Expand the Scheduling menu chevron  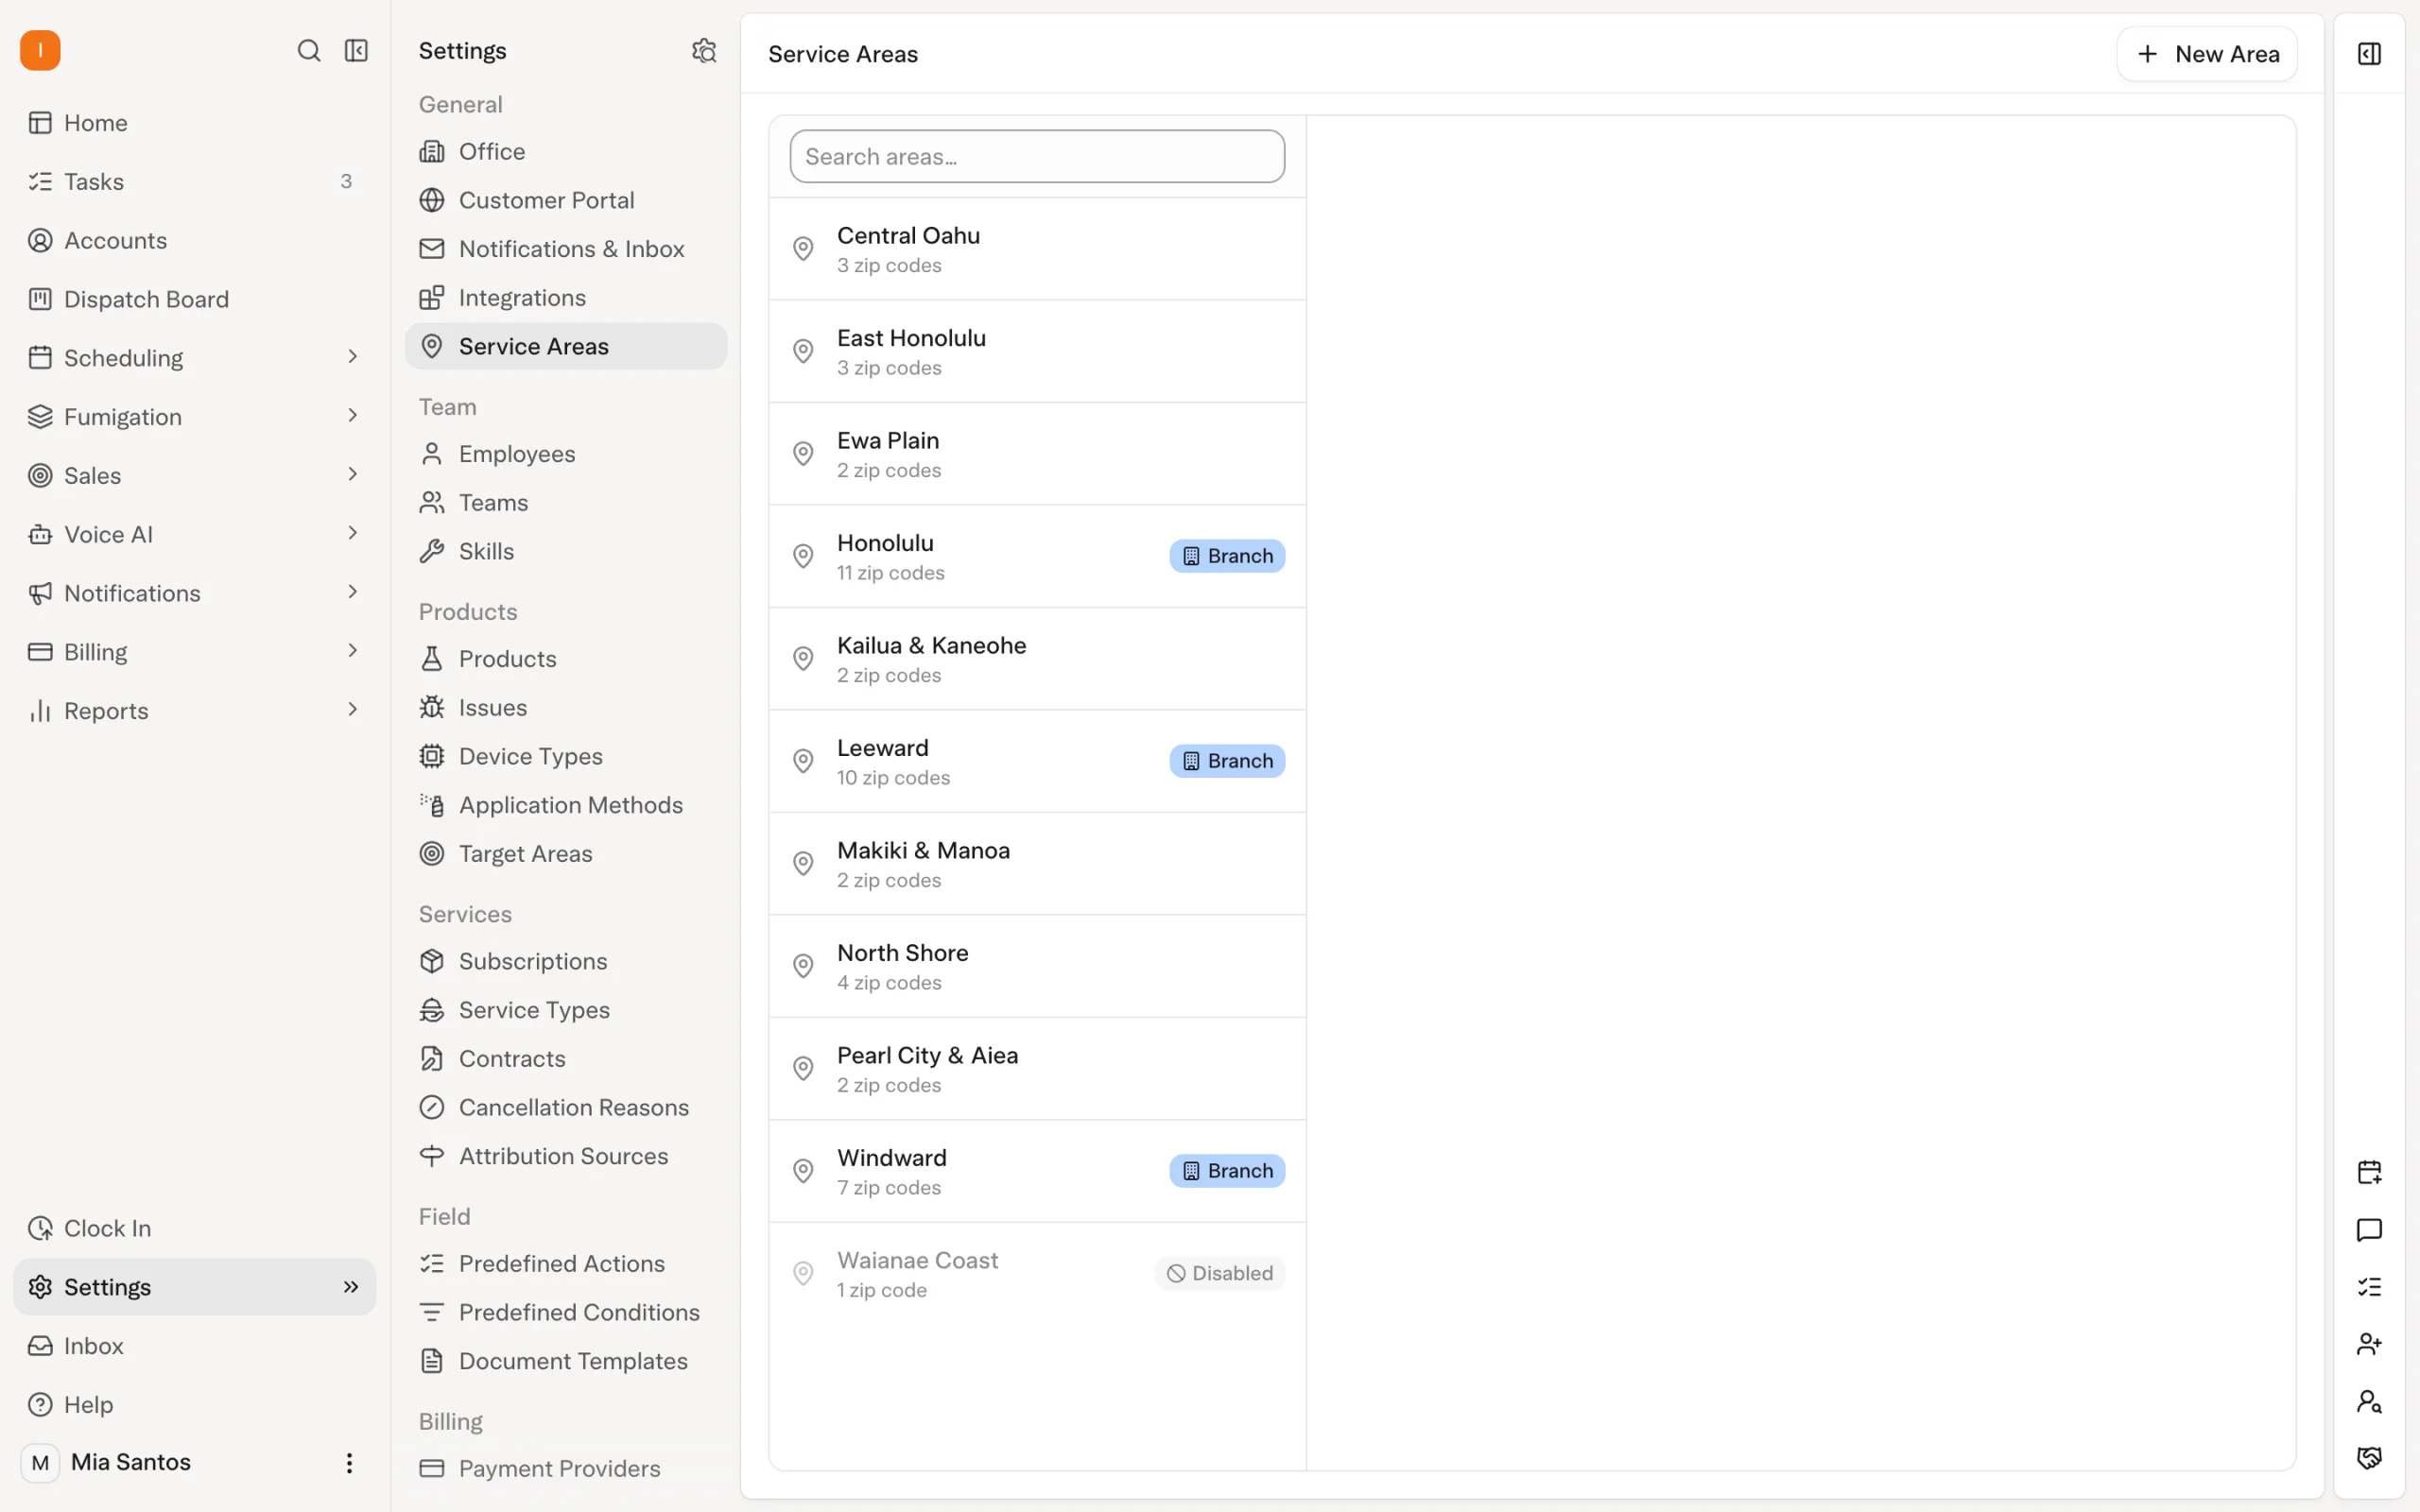[352, 357]
